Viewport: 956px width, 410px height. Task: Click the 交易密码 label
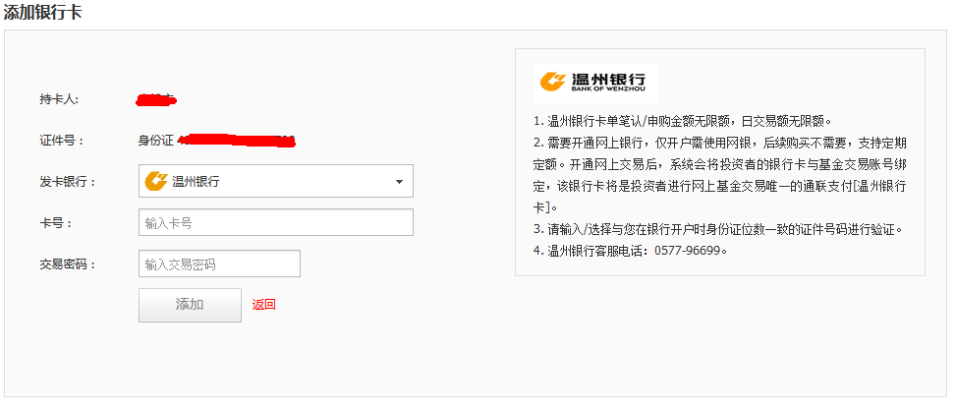pos(68,264)
